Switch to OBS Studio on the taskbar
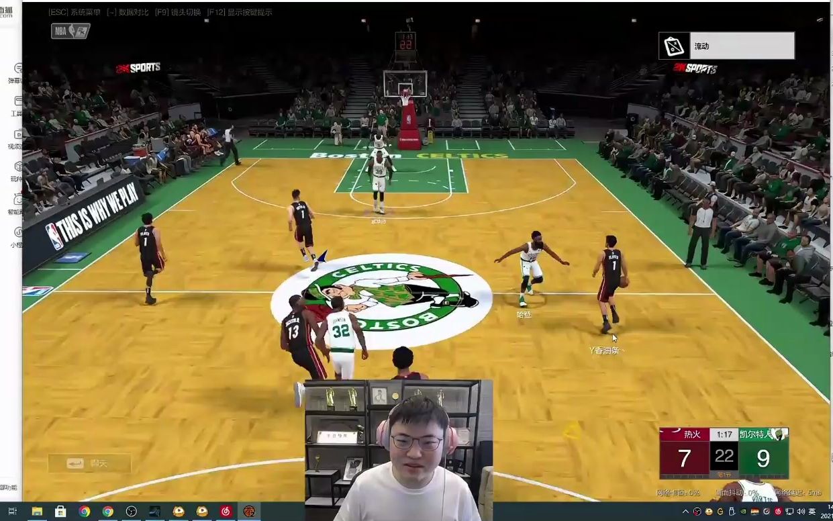 [131, 512]
